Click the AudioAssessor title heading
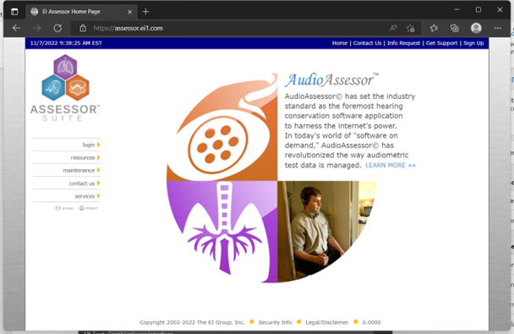The height and width of the screenshot is (334, 514). pyautogui.click(x=331, y=80)
